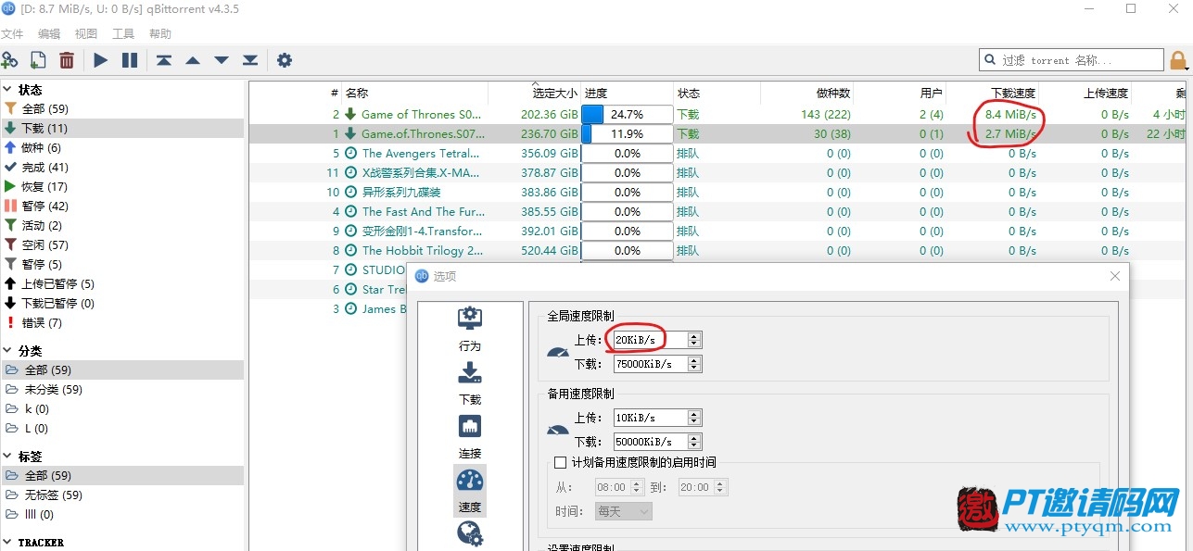The height and width of the screenshot is (551, 1193).
Task: Open the 连接 section in options dialog
Action: tap(470, 437)
